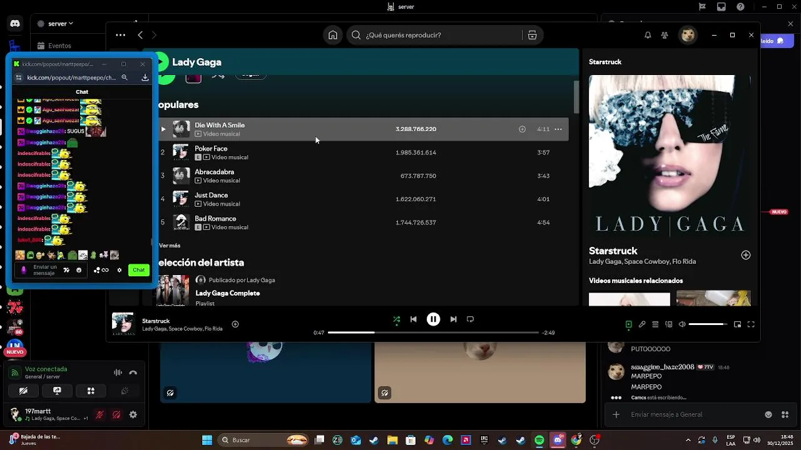The image size is (801, 450).
Task: Open The Fame album cover in side panel
Action: pyautogui.click(x=670, y=156)
